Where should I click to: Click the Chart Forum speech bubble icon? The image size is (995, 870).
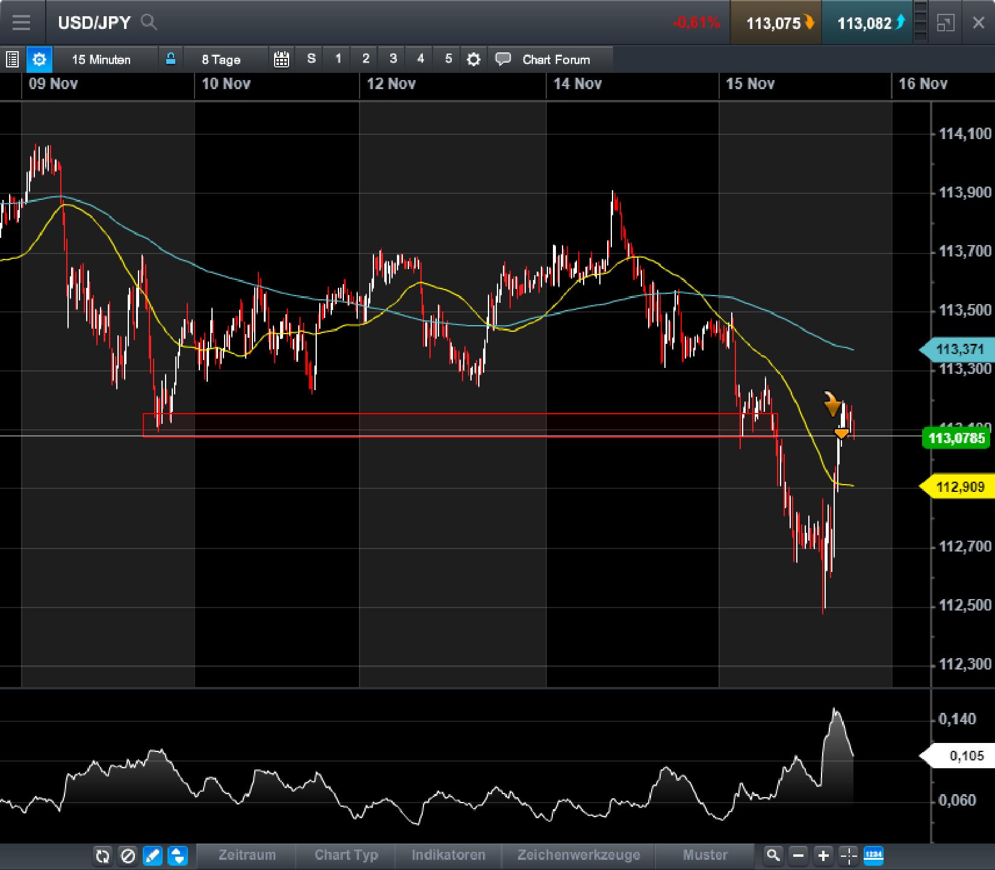click(502, 59)
